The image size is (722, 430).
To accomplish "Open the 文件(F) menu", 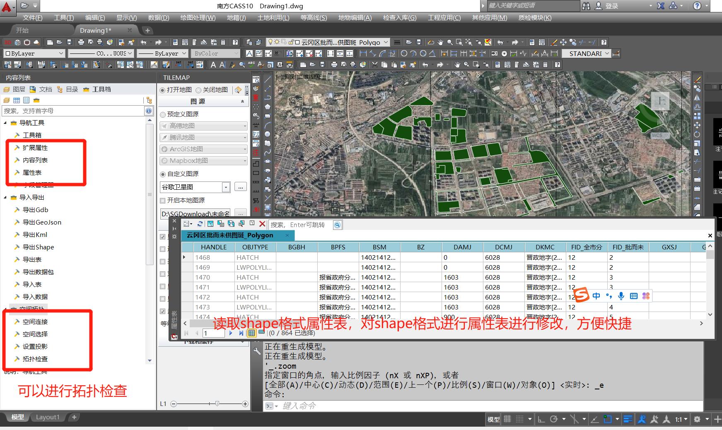I will pyautogui.click(x=32, y=17).
